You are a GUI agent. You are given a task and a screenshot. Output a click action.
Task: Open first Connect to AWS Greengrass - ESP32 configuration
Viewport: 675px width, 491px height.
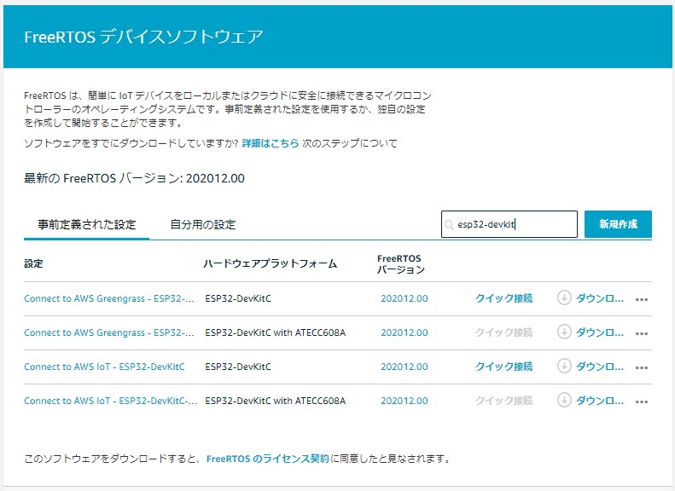[109, 298]
